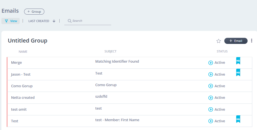Viewport: 257px width, 130px height.
Task: Open the Netta created email row
Action: 23,98
